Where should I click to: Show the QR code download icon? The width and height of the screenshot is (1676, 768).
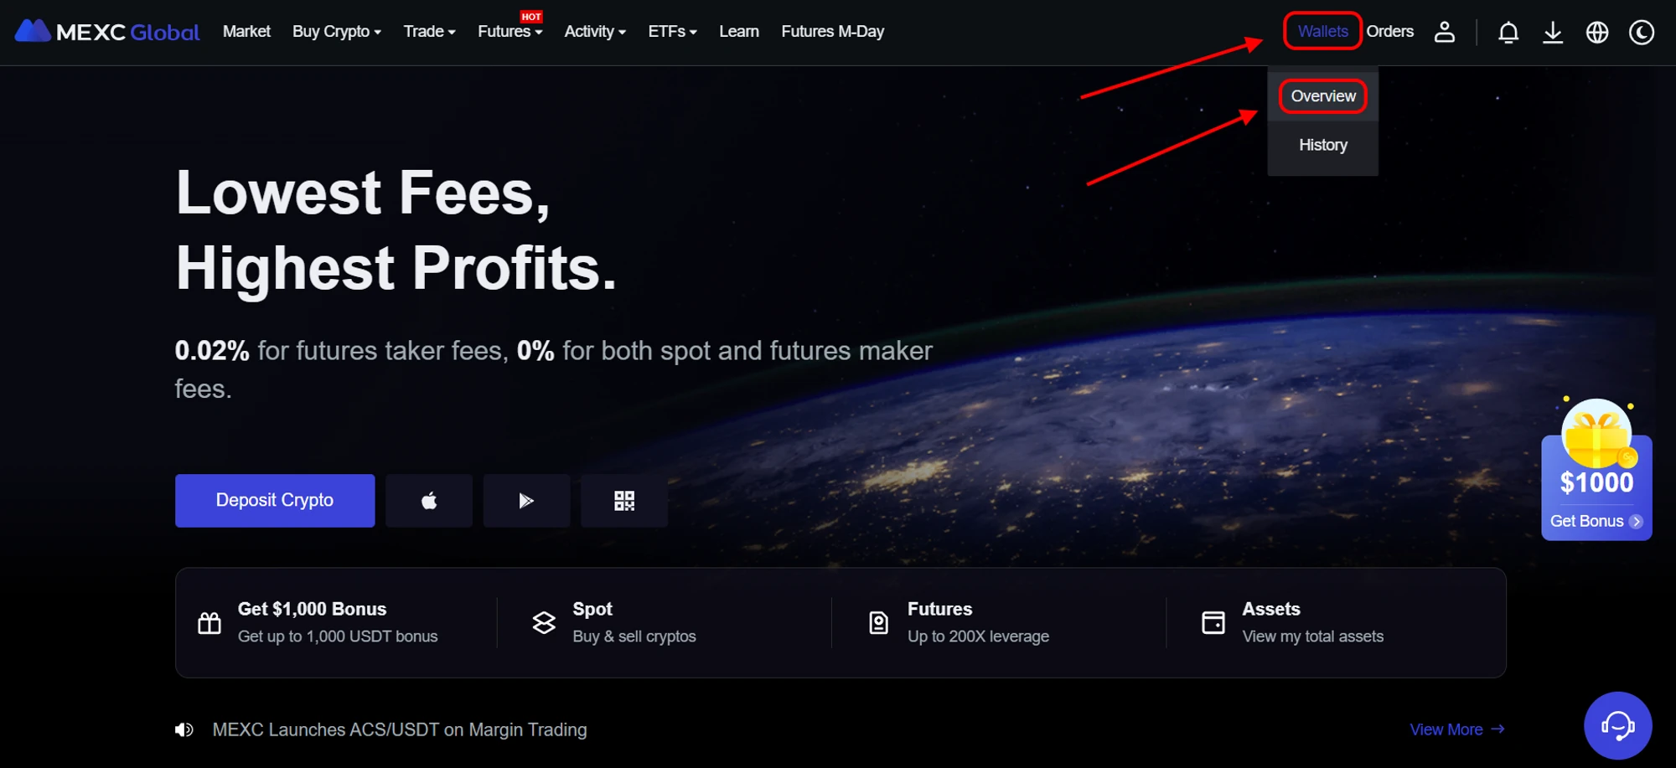[624, 501]
